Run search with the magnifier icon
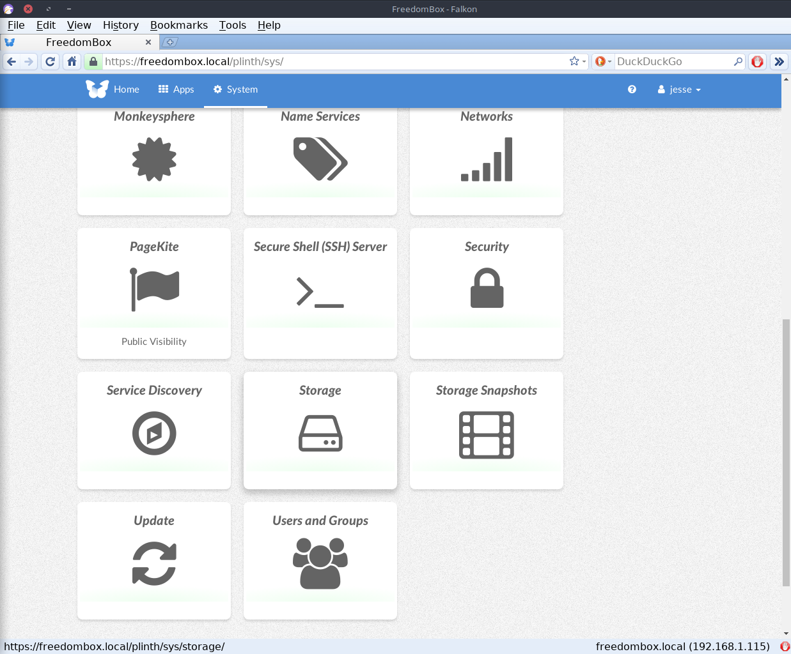 click(x=738, y=61)
